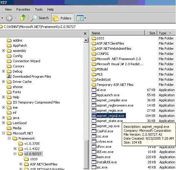Close the Folders tree pane
This screenshot has height=170, width=176.
pyautogui.click(x=85, y=33)
